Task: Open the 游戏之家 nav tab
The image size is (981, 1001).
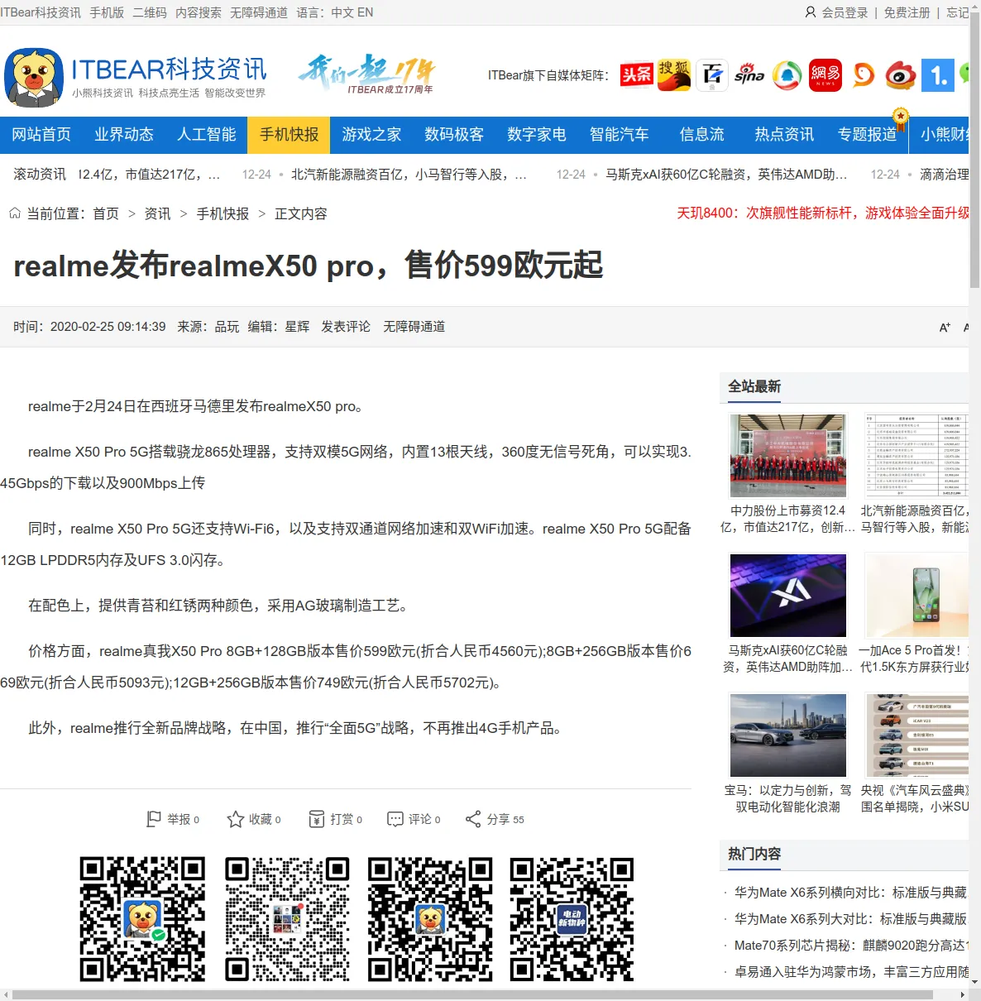Action: point(371,135)
